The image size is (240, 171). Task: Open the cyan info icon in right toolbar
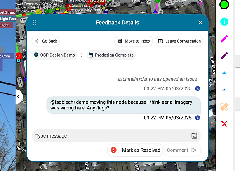point(224,21)
